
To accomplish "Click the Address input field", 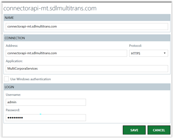I will pyautogui.click(x=66, y=53).
